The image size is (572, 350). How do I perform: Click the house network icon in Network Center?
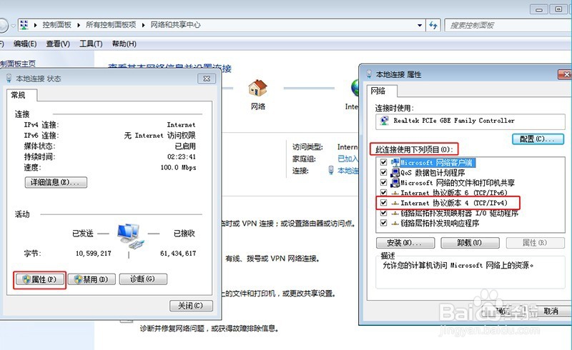tap(257, 88)
